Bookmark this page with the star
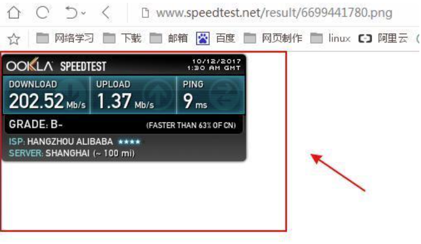 coord(13,39)
